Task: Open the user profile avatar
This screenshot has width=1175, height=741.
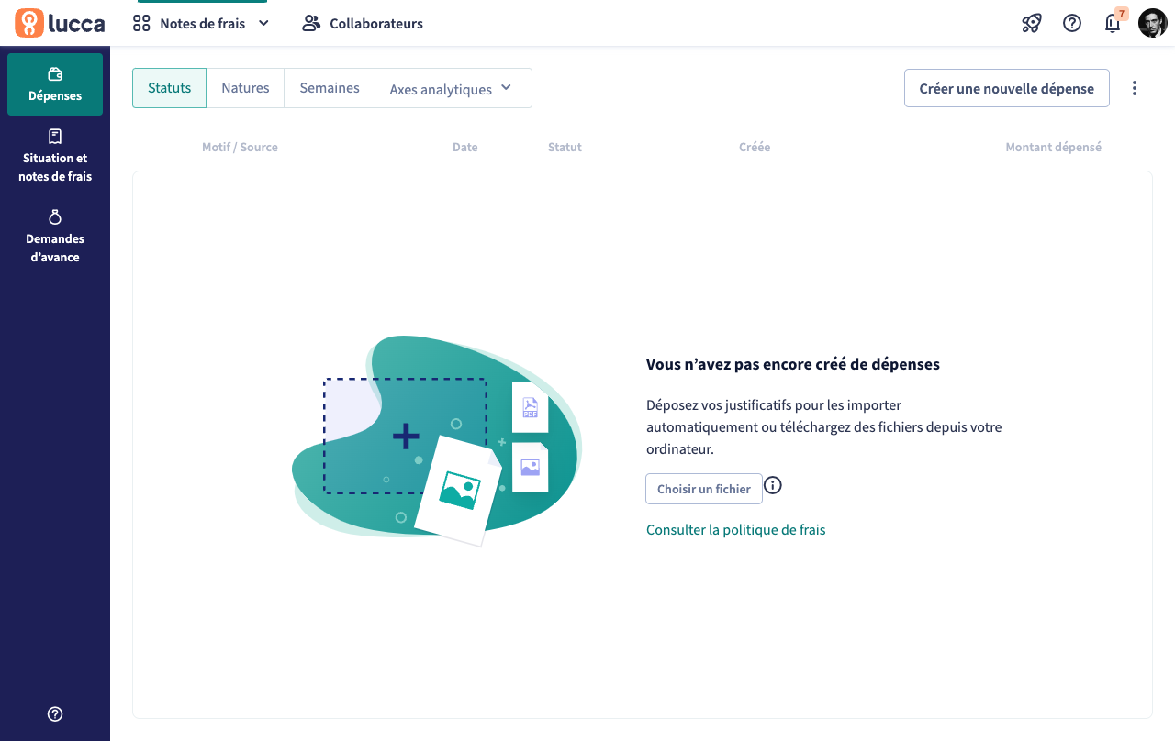Action: (x=1152, y=24)
